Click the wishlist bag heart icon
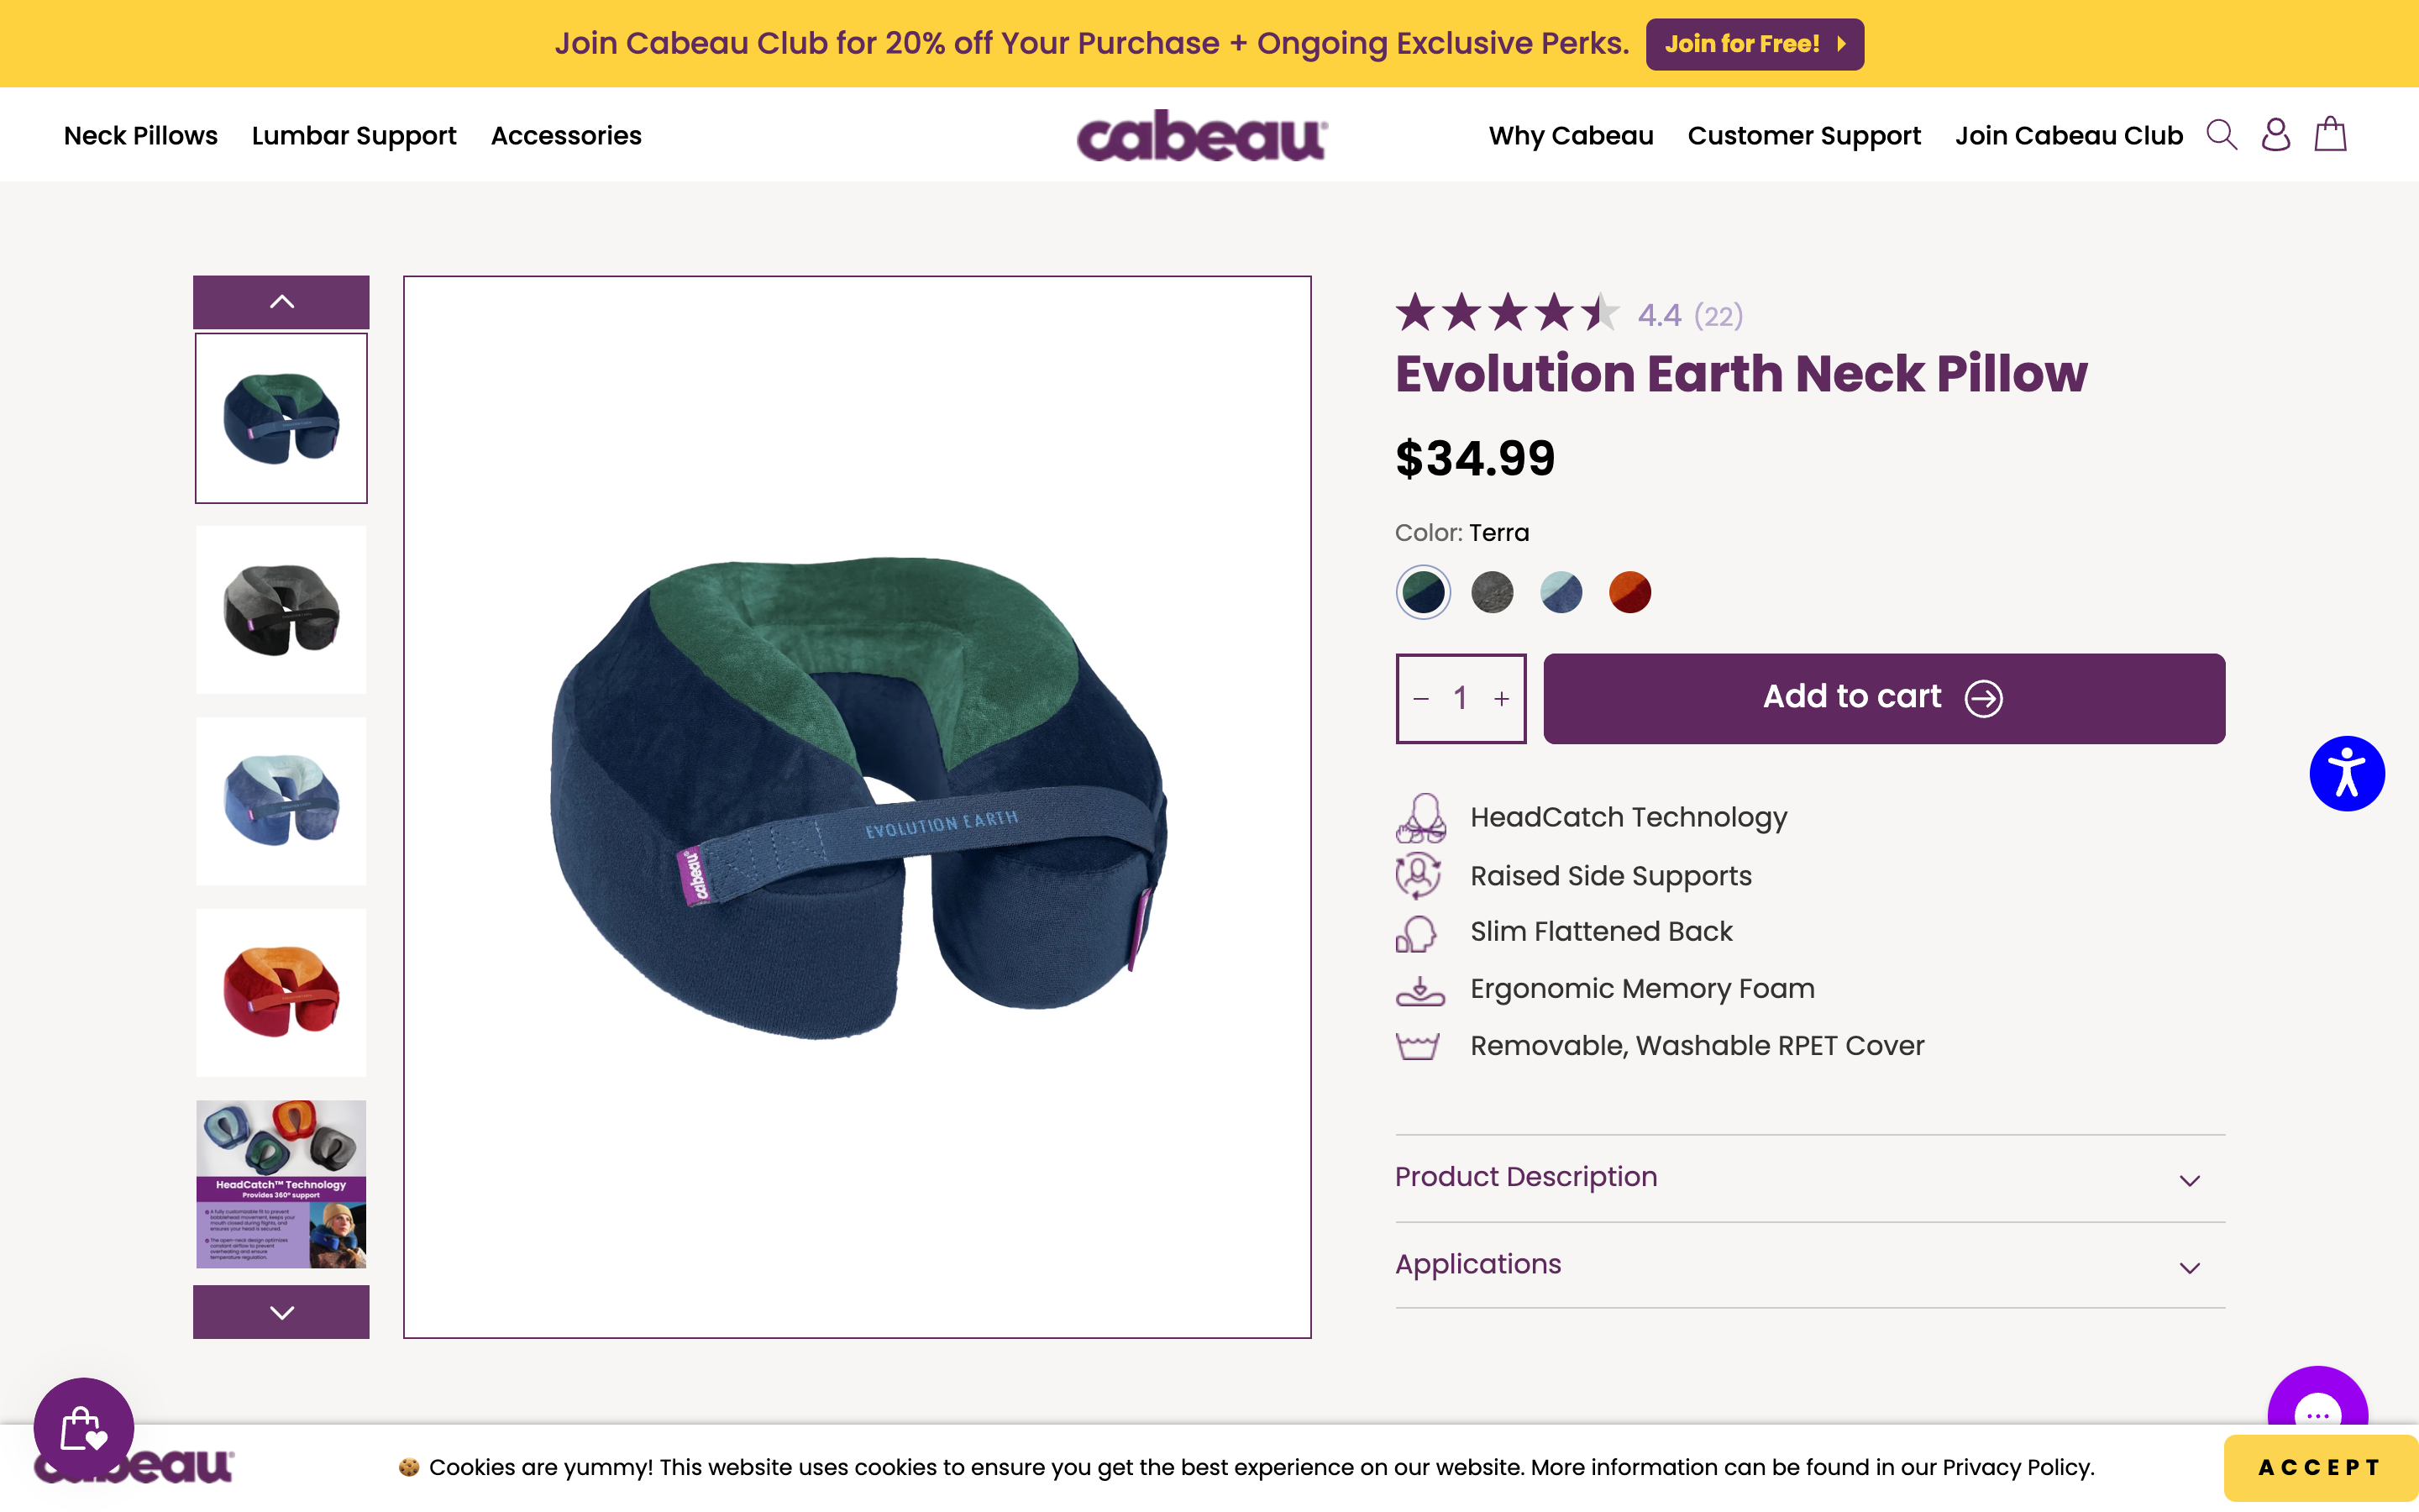 pos(83,1430)
